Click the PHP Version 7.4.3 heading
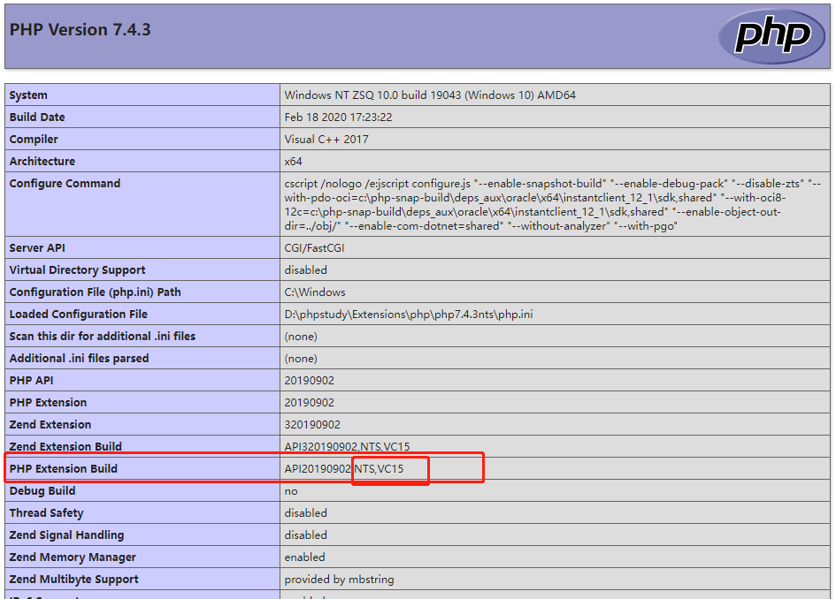This screenshot has width=836, height=599. (x=80, y=30)
